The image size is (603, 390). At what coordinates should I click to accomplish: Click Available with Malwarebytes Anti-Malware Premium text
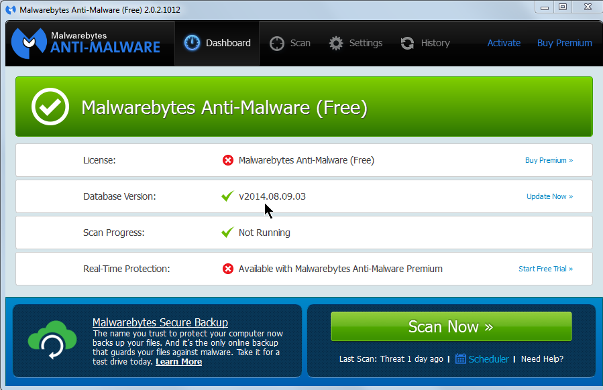[340, 269]
